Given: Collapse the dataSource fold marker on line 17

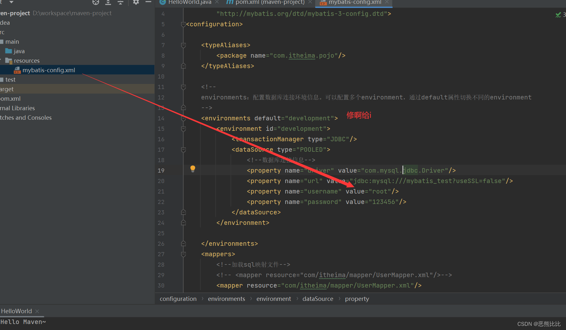Looking at the screenshot, I should [x=183, y=150].
